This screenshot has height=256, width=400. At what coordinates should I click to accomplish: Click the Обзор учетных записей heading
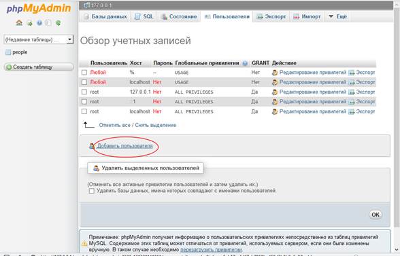135,41
